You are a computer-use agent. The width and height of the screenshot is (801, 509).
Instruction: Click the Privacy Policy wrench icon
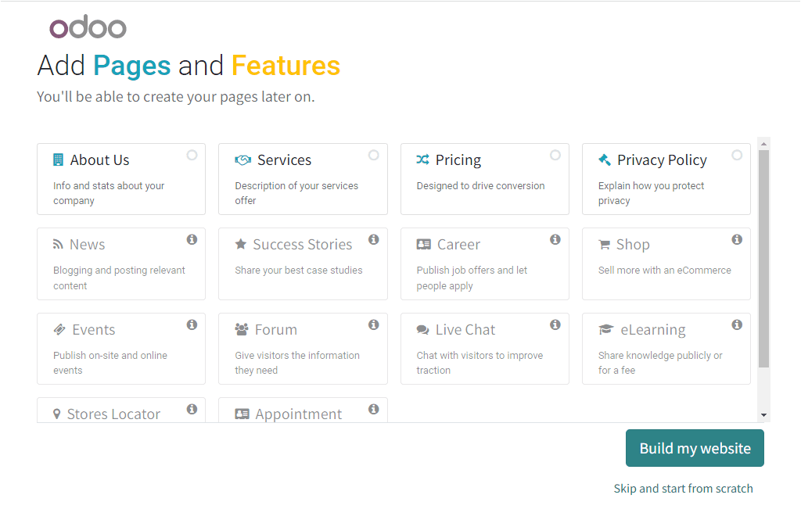(x=603, y=160)
